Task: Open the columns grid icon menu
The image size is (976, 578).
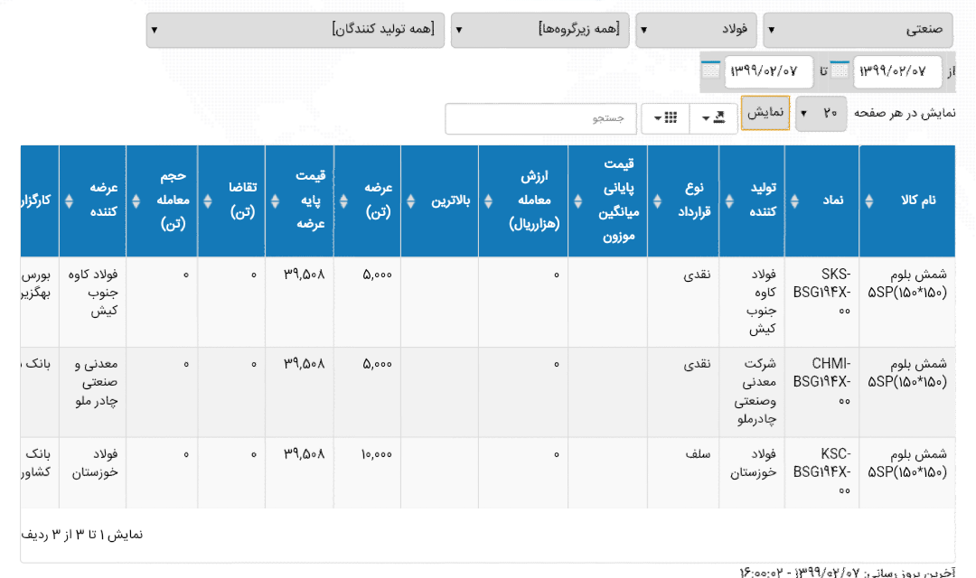Action: point(665,117)
